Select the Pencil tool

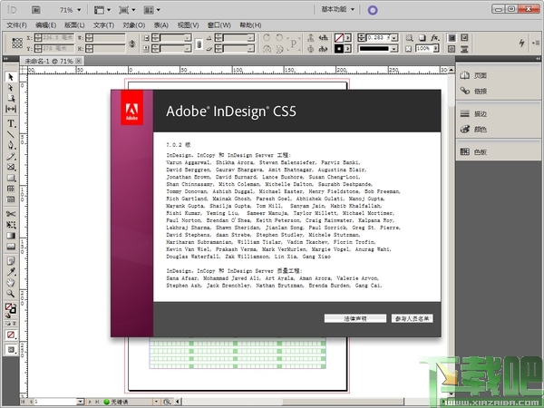tap(10, 156)
